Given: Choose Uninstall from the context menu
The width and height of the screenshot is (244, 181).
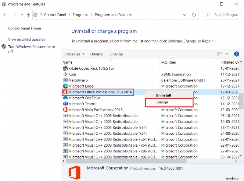Looking at the screenshot, I should tap(163, 95).
